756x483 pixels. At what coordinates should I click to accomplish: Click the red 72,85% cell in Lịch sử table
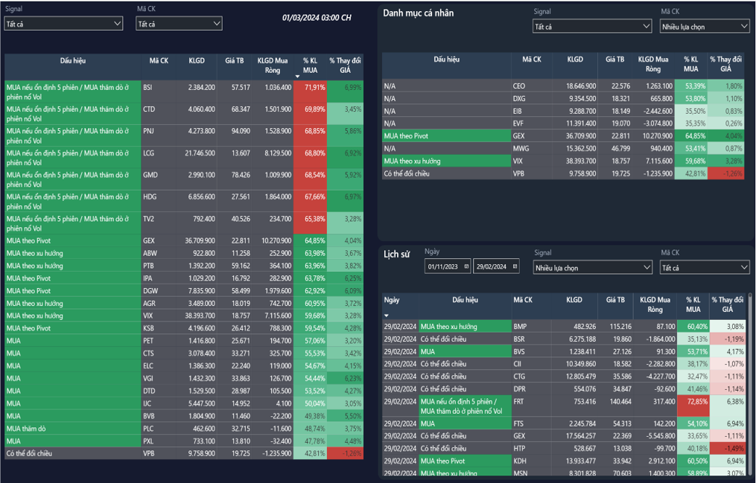point(693,402)
